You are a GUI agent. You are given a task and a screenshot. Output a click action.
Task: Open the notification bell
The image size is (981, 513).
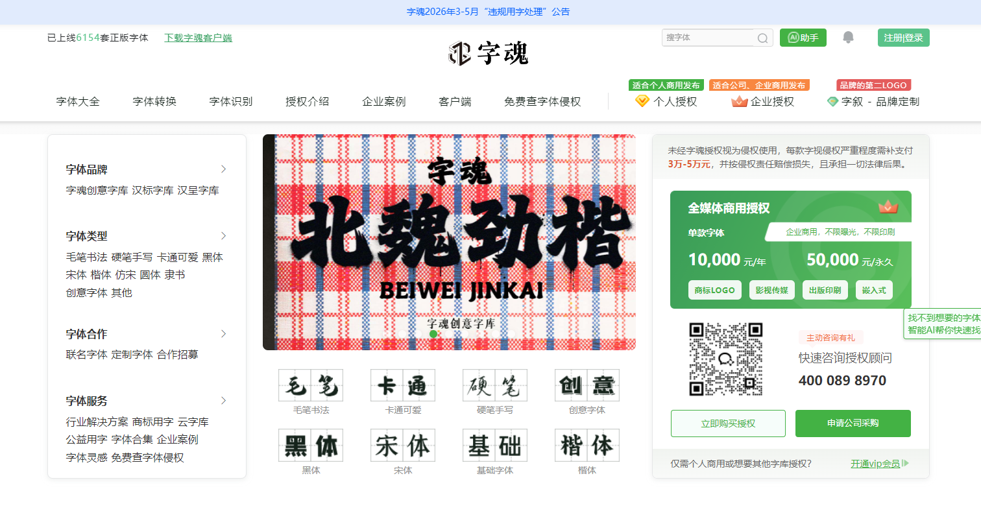[848, 38]
